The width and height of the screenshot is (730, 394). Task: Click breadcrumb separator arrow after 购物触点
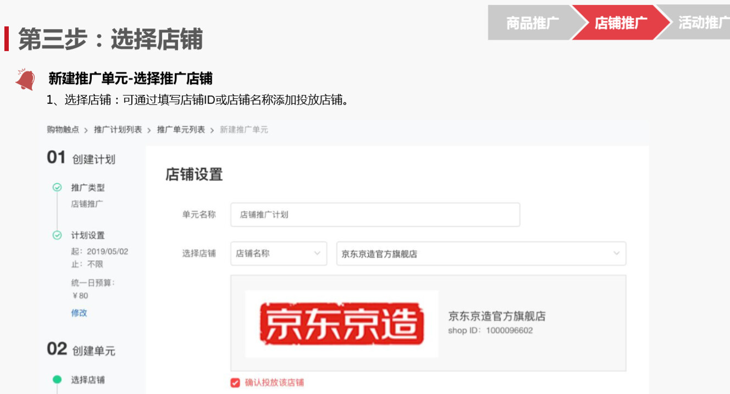point(86,130)
